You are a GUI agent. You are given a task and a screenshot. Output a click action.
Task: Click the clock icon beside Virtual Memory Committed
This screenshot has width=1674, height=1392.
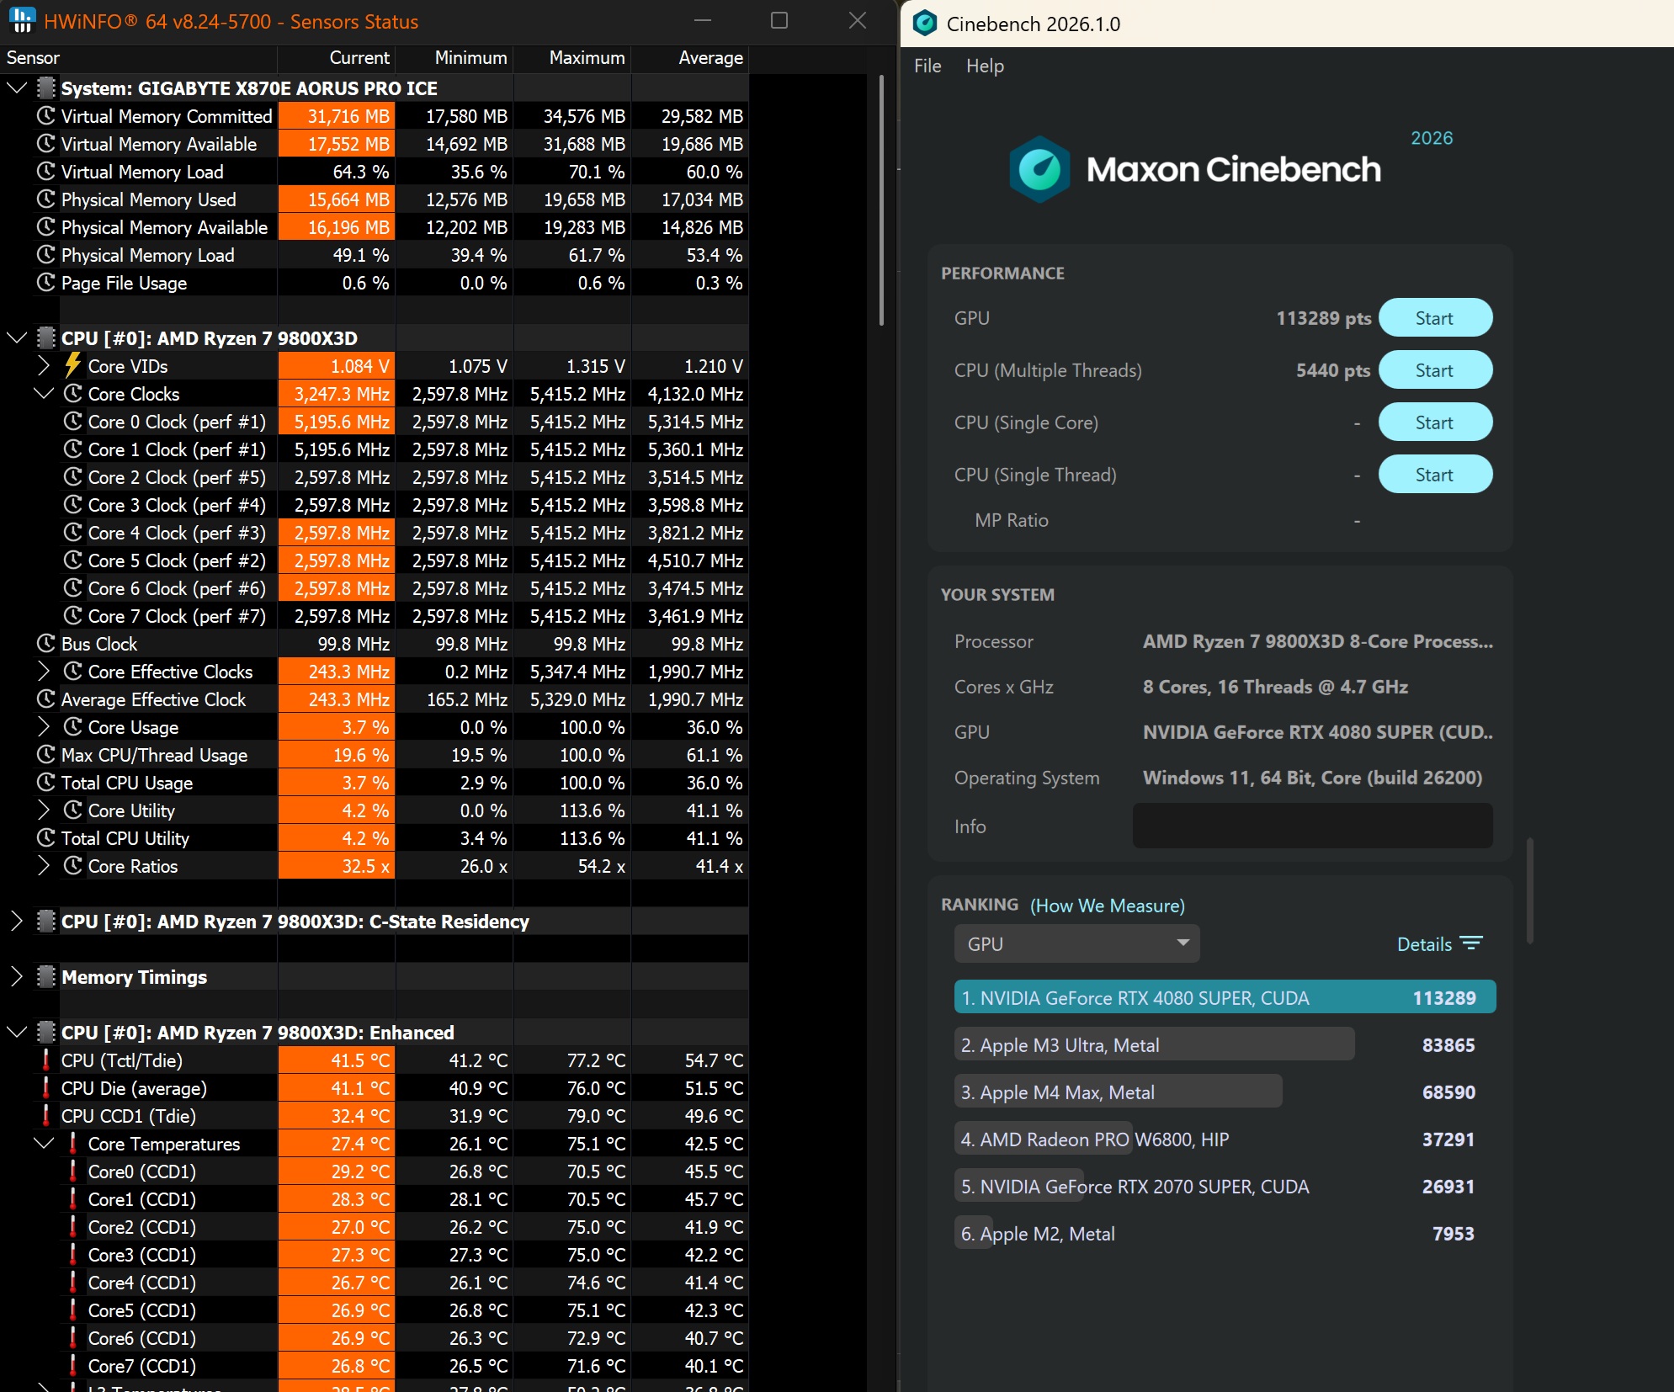click(46, 116)
